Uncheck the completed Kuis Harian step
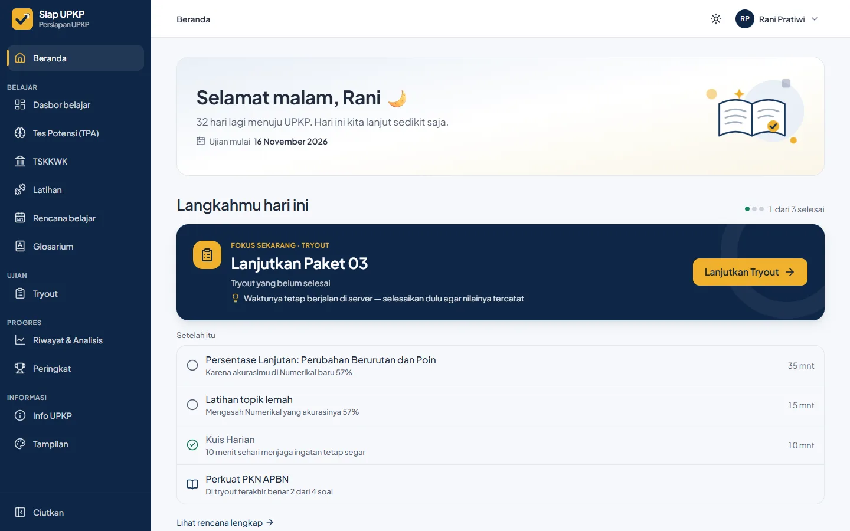850x531 pixels. point(192,445)
